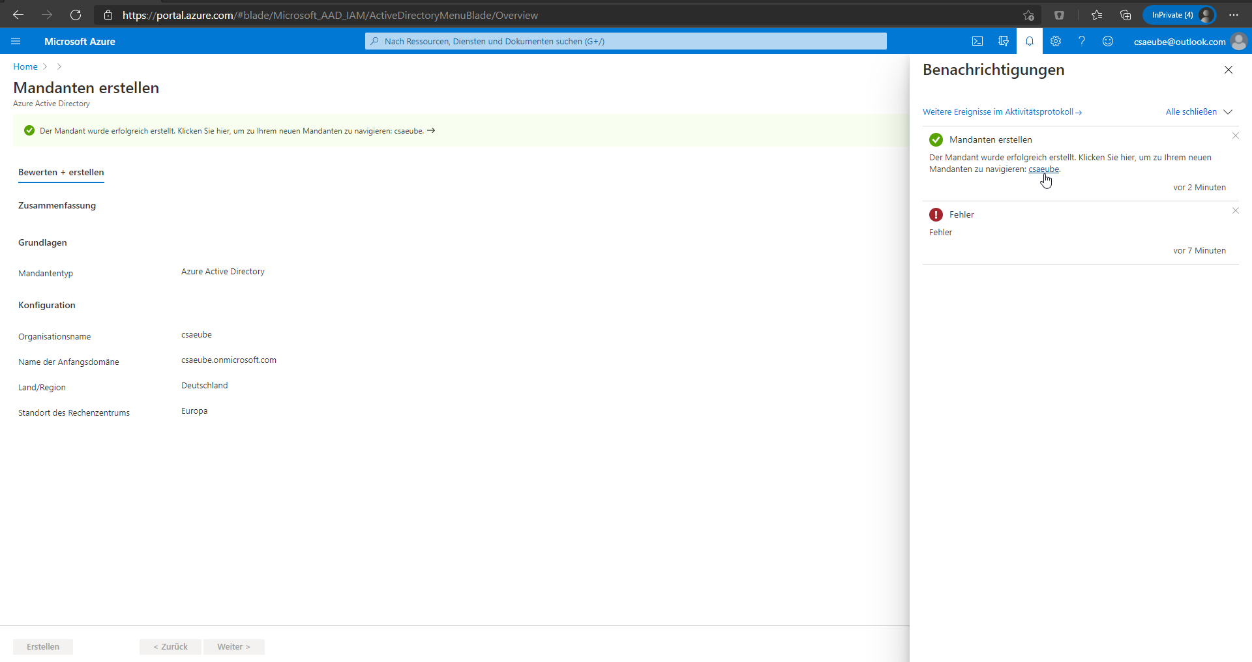The image size is (1252, 662).
Task: Go back with the browser back arrow
Action: 18,15
